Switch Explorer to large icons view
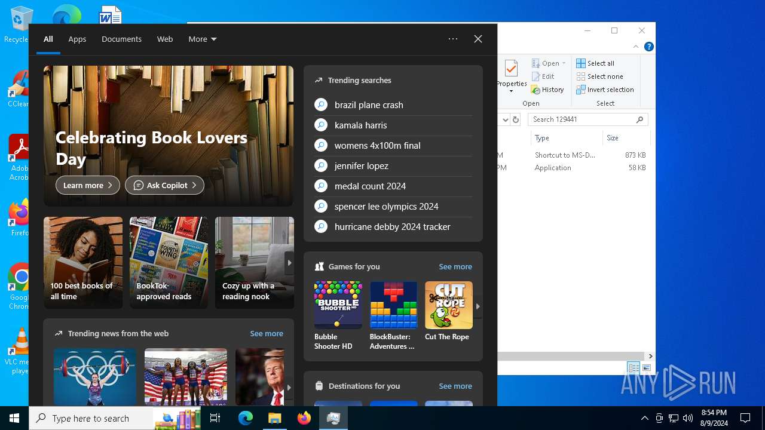The image size is (765, 430). pos(647,368)
